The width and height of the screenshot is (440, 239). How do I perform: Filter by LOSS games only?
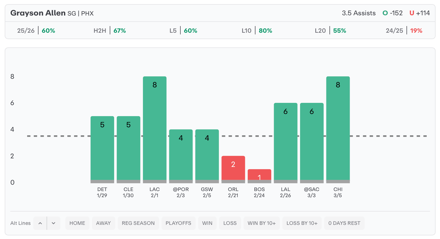(x=230, y=223)
